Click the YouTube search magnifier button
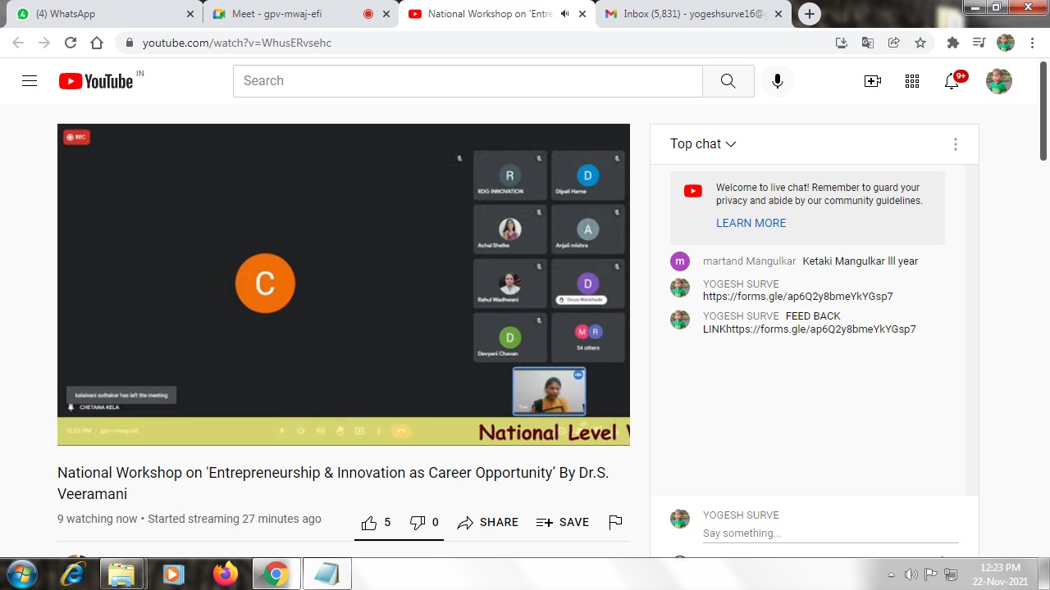1050x590 pixels. (x=728, y=81)
